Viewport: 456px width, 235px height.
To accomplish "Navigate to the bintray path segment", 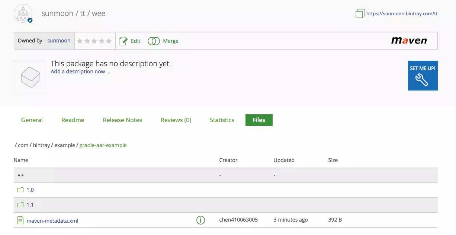I will pyautogui.click(x=41, y=145).
